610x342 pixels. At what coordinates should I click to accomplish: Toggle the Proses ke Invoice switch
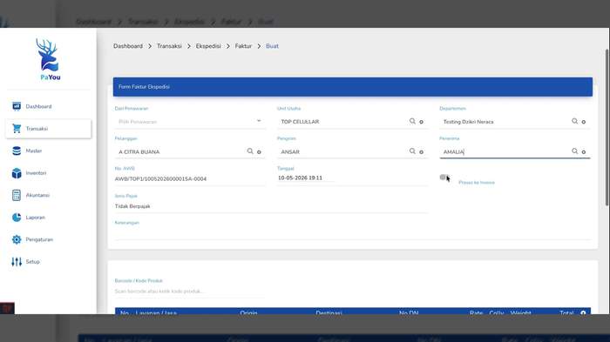444,178
